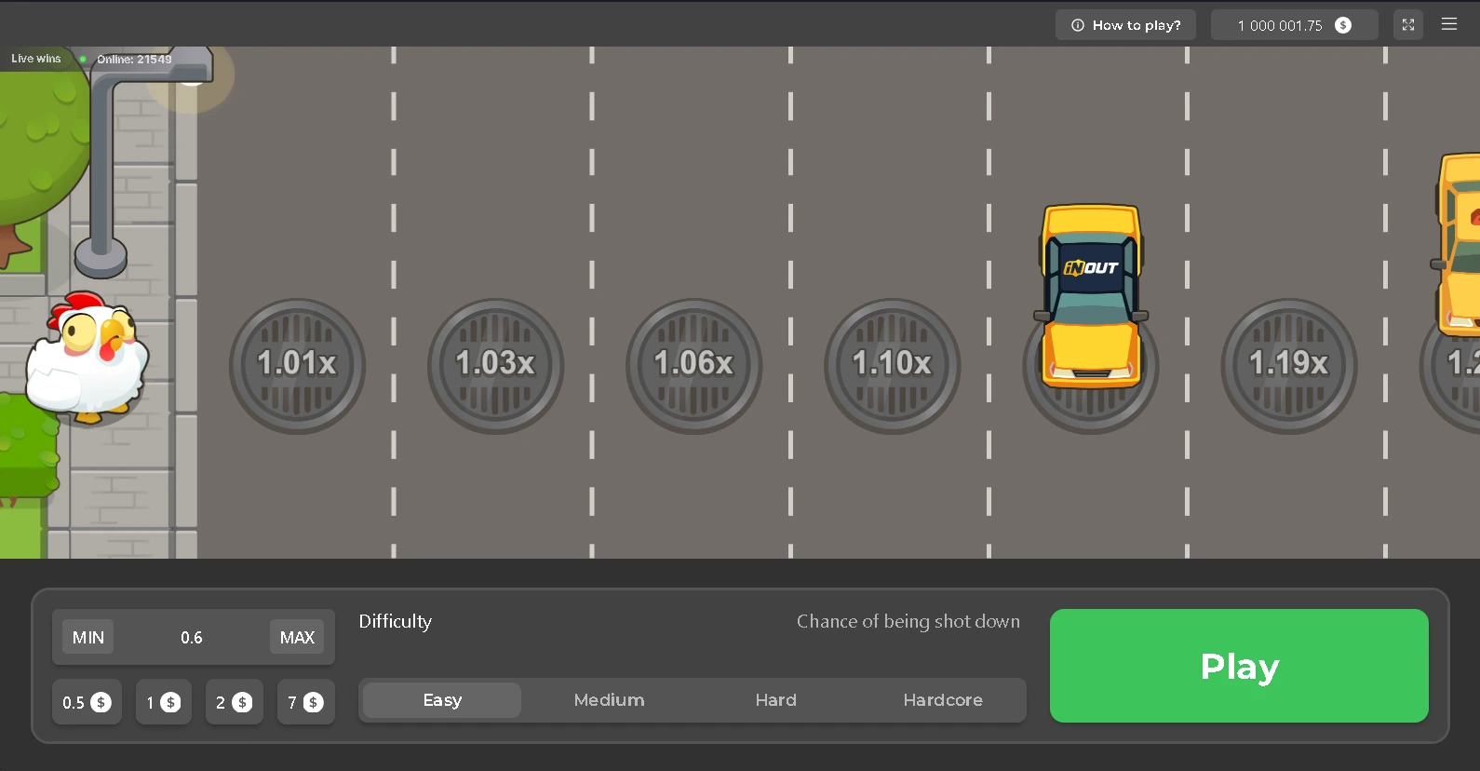Click the white chicken character
1480x771 pixels.
coord(87,357)
